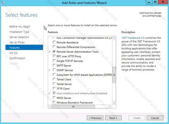The width and height of the screenshot is (169, 124).
Task: Tick the TFTP Client checkbox
Action: (x=54, y=89)
